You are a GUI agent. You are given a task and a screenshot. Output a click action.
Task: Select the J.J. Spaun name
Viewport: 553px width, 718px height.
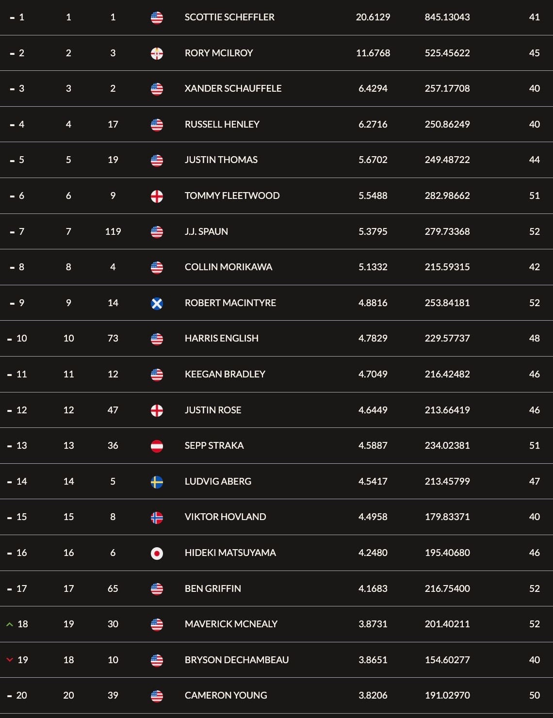tap(206, 231)
